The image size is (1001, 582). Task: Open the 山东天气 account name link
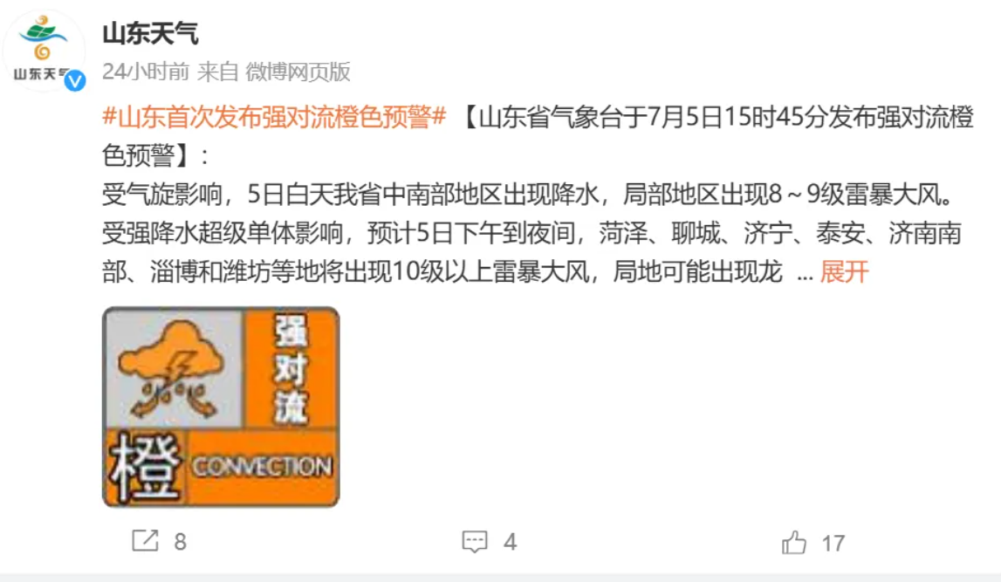coord(151,33)
